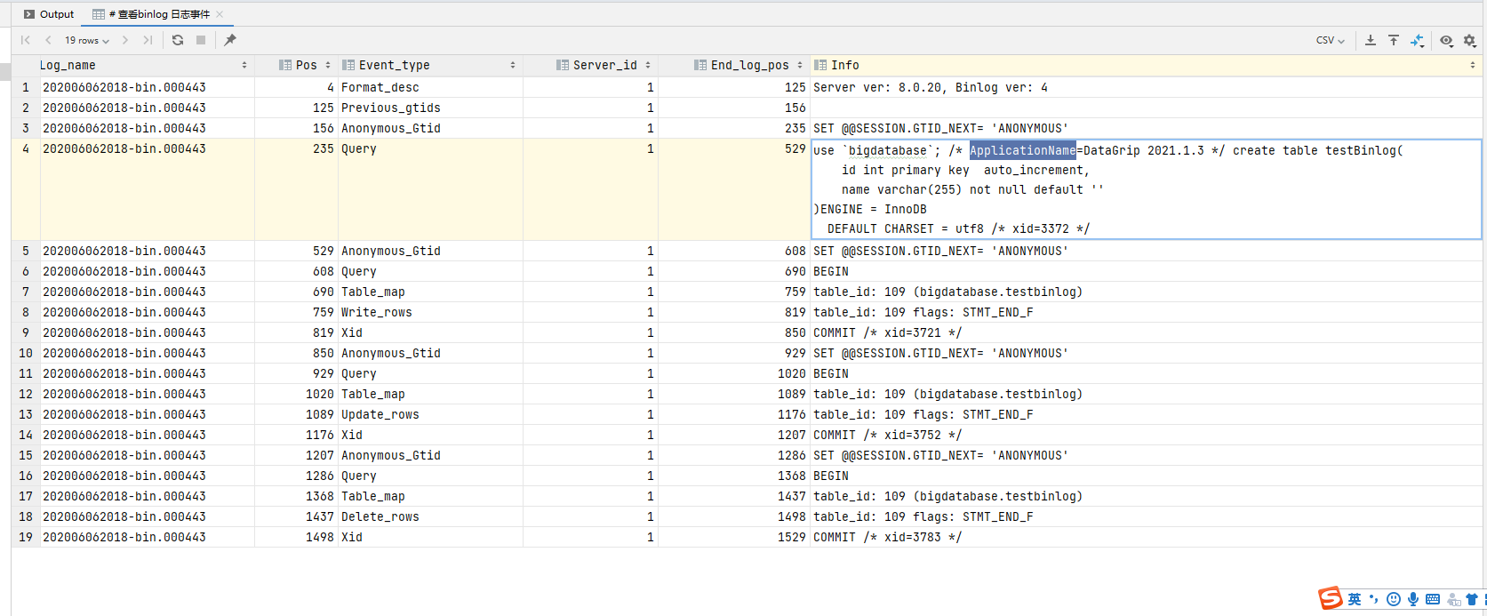
Task: Click the Sogou input method S icon
Action: tap(1331, 598)
